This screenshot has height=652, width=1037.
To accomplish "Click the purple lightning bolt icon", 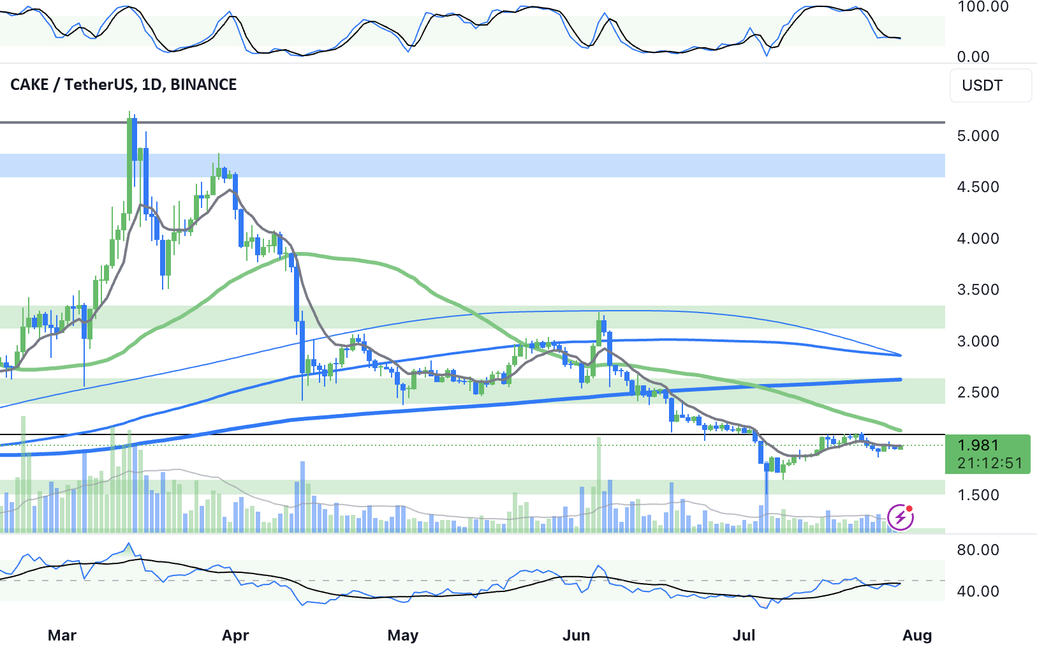I will pos(900,517).
